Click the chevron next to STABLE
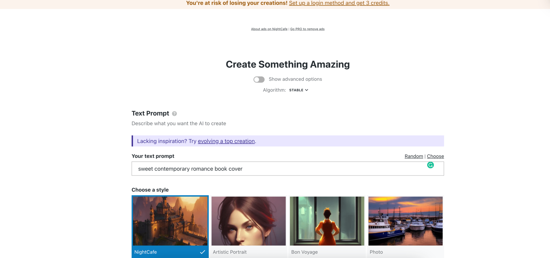Image resolution: width=550 pixels, height=258 pixels. tap(307, 90)
